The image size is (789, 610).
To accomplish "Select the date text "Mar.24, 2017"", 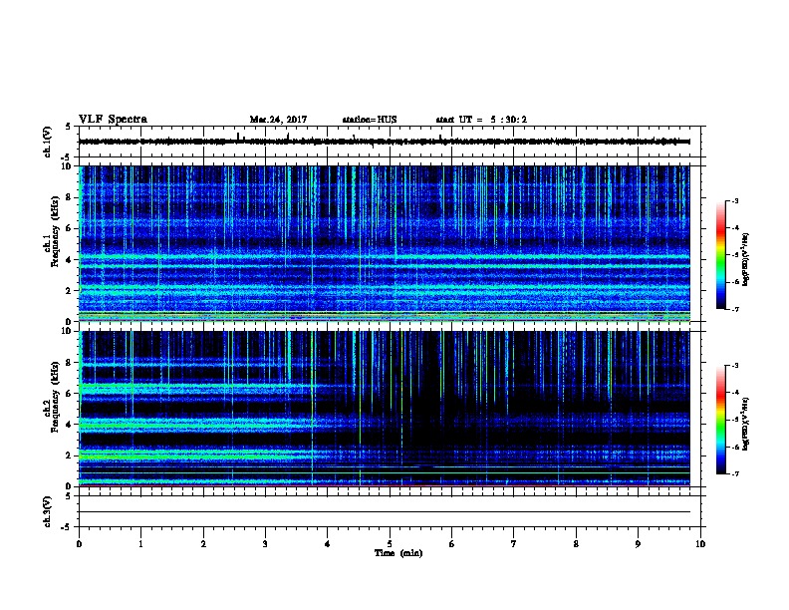I will pyautogui.click(x=278, y=120).
